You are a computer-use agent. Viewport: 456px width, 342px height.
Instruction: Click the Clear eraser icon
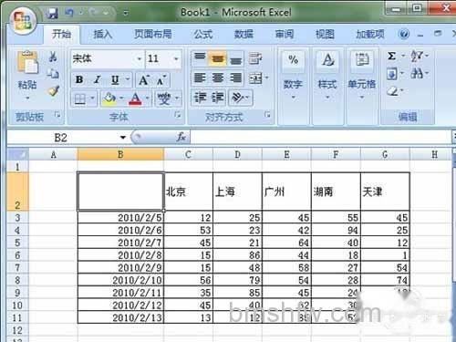click(392, 91)
